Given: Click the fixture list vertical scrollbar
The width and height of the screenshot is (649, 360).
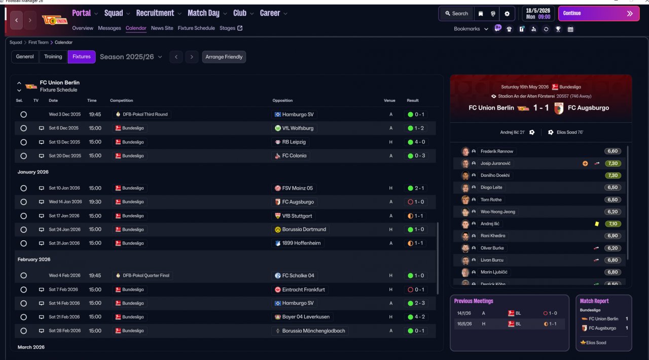Looking at the screenshot, I should point(438,258).
